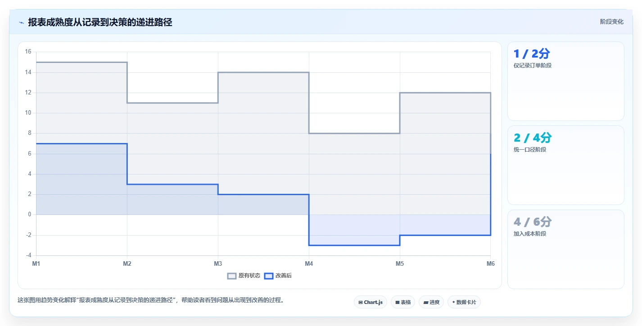This screenshot has width=642, height=326.
Task: Click the M6 axis label
Action: (x=490, y=264)
